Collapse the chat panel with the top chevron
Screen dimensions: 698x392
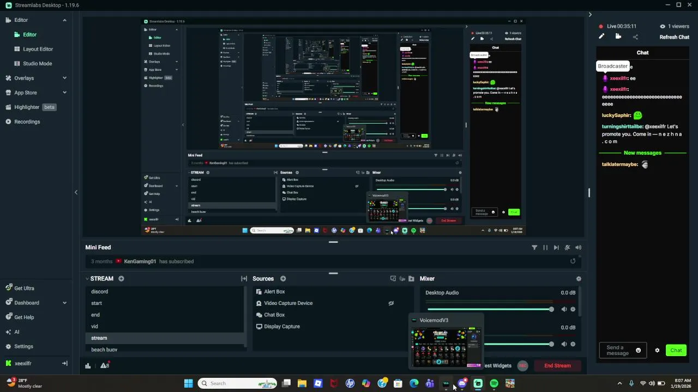point(590,15)
